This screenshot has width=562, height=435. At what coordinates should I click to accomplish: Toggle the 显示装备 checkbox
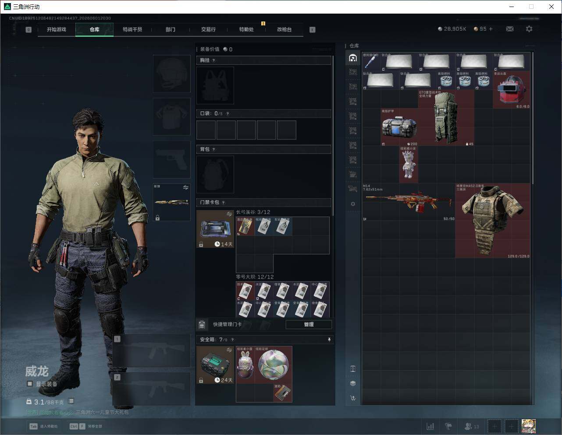coord(30,384)
